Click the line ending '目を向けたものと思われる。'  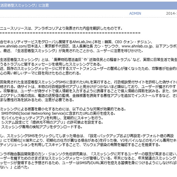coord(41,73)
